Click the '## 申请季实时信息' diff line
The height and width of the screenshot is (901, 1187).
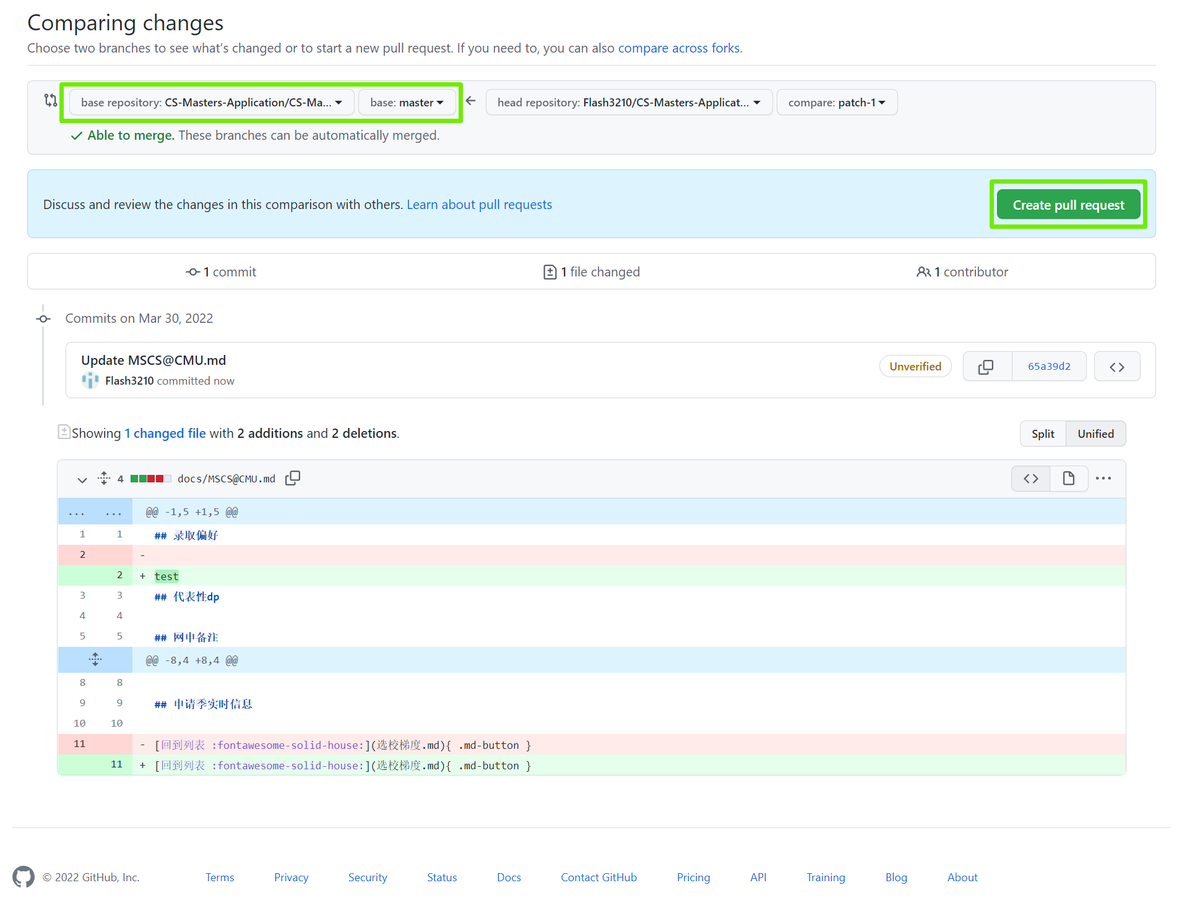(629, 704)
